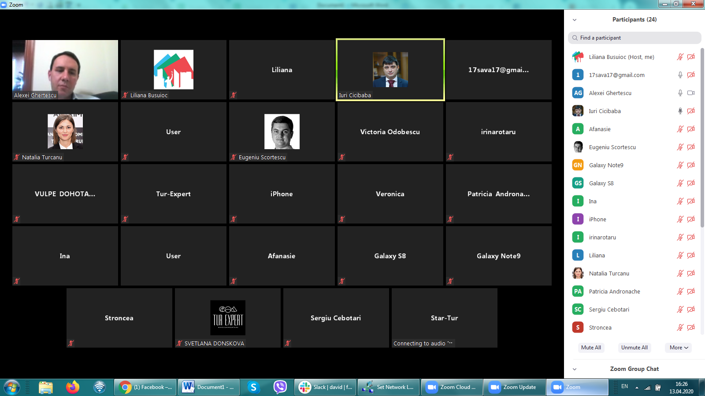Switch to Document1 Word taskbar item
The image size is (705, 396).
tap(209, 387)
